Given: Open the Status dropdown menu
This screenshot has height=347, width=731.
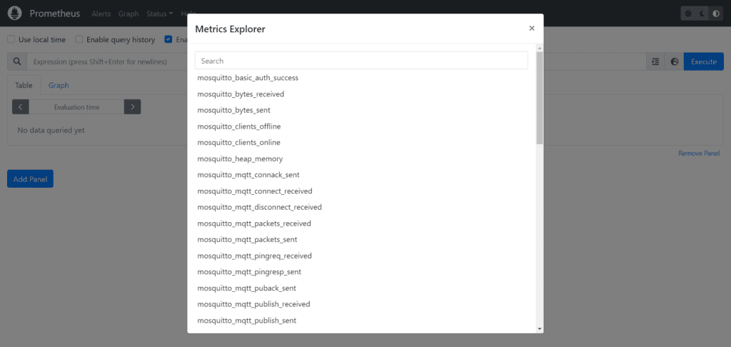Looking at the screenshot, I should coord(159,14).
